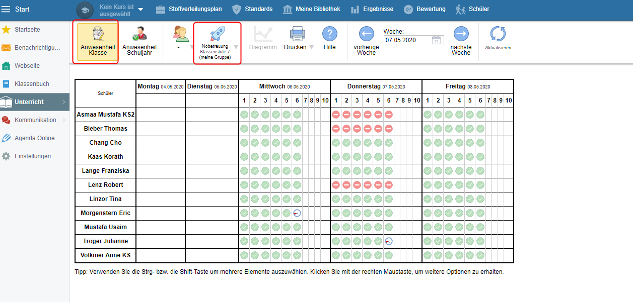Select student Chang Cho
Viewport: 633px width, 302px height.
pyautogui.click(x=105, y=143)
